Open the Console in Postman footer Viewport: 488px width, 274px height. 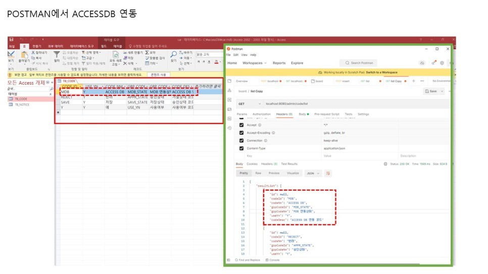[273, 260]
